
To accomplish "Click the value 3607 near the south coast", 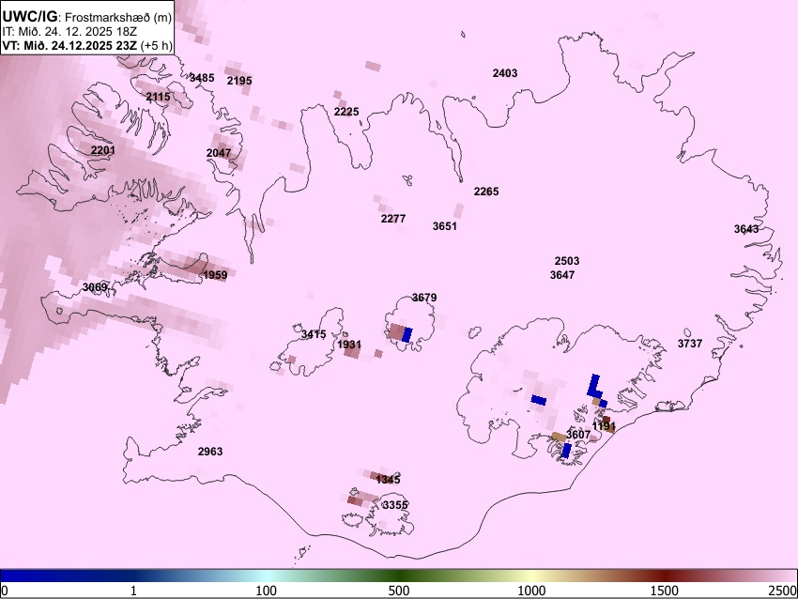I will [x=578, y=435].
